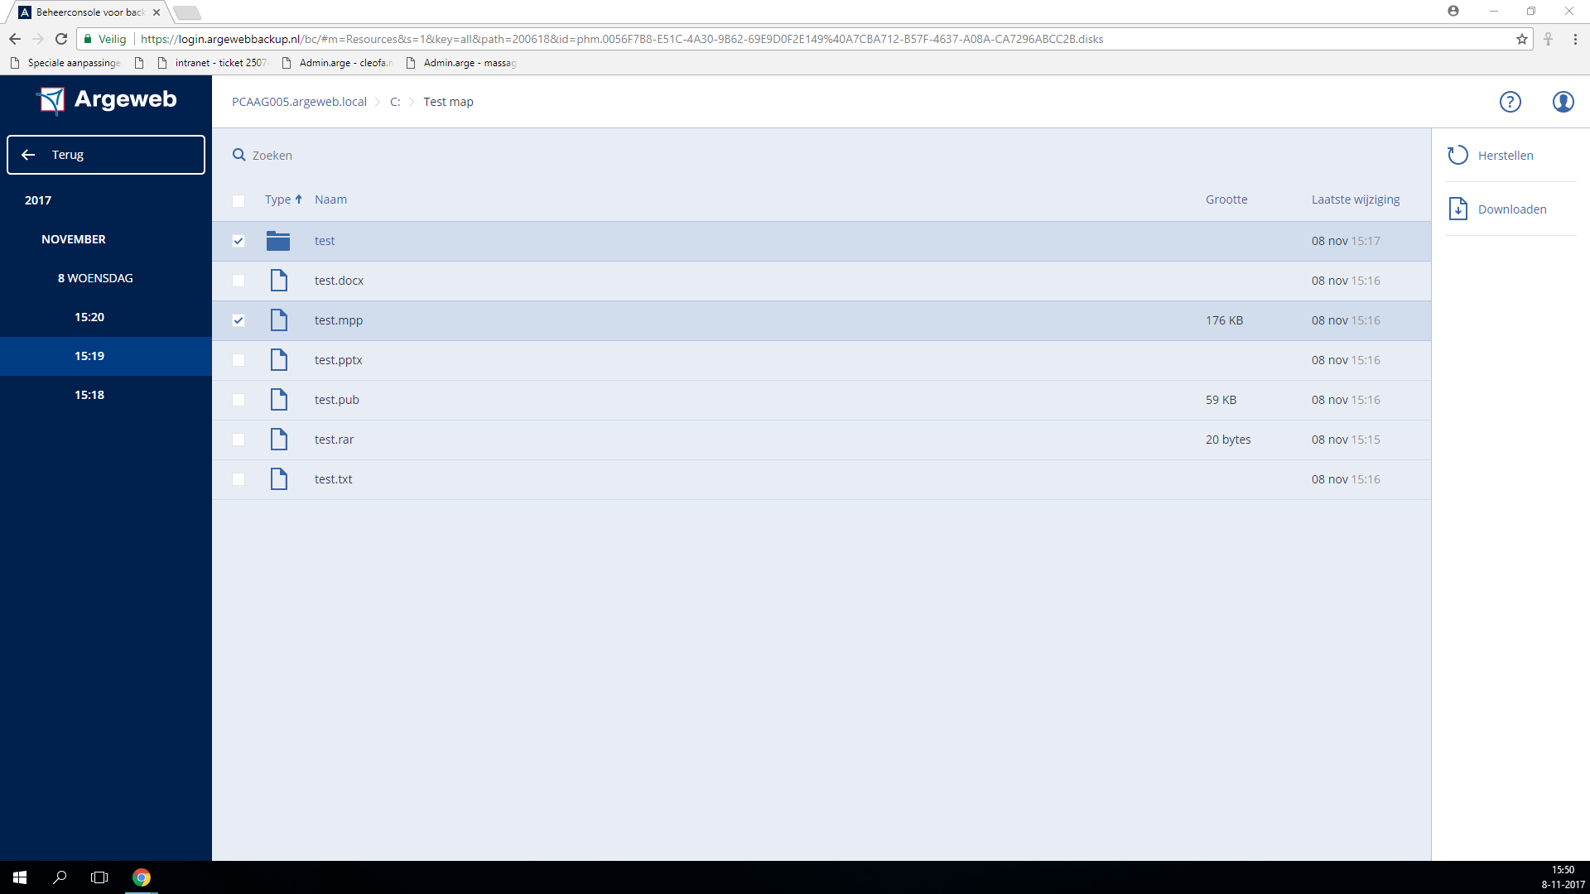Click the browser address bar URL

[621, 39]
